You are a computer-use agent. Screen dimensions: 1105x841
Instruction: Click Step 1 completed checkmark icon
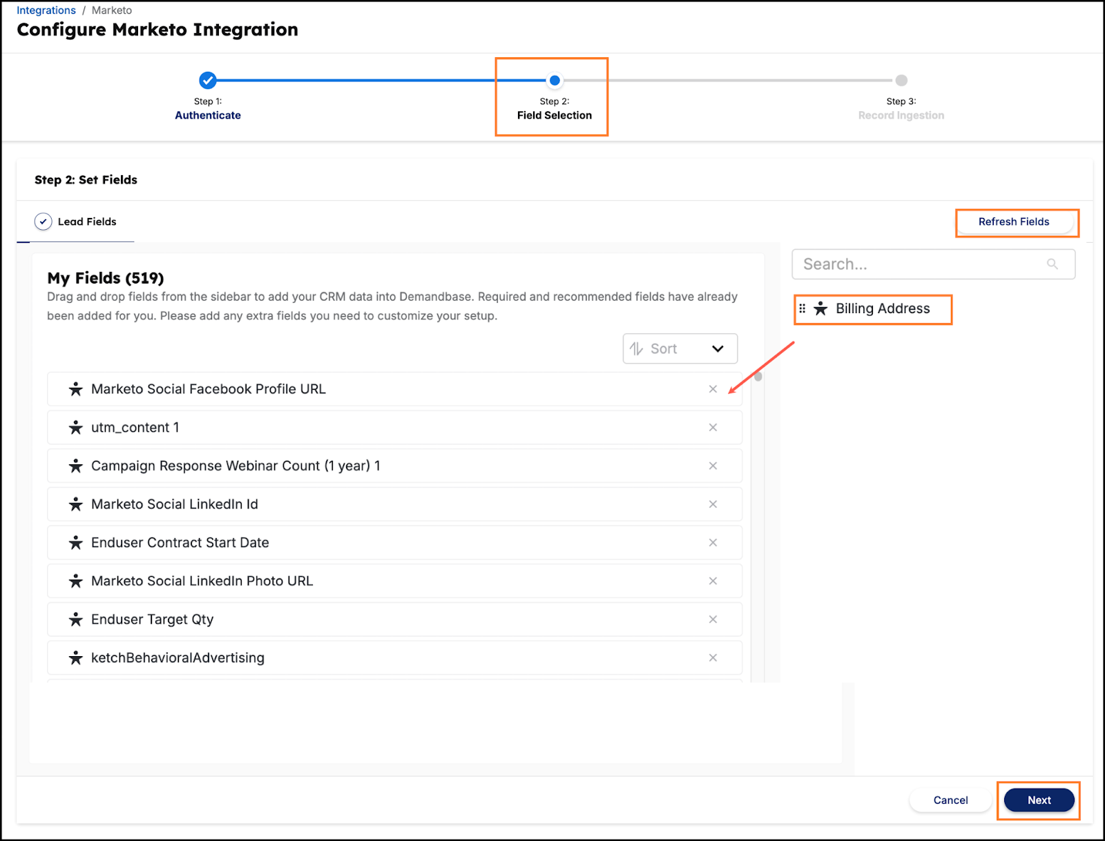point(208,81)
